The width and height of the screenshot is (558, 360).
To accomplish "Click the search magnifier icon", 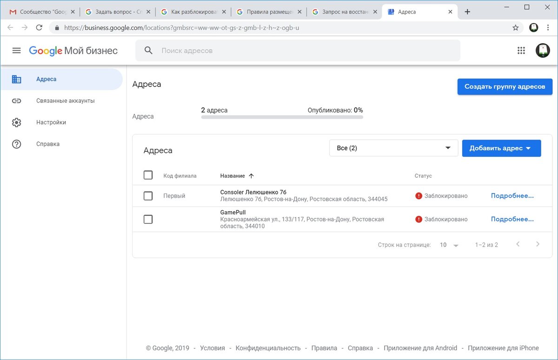I will click(x=148, y=50).
